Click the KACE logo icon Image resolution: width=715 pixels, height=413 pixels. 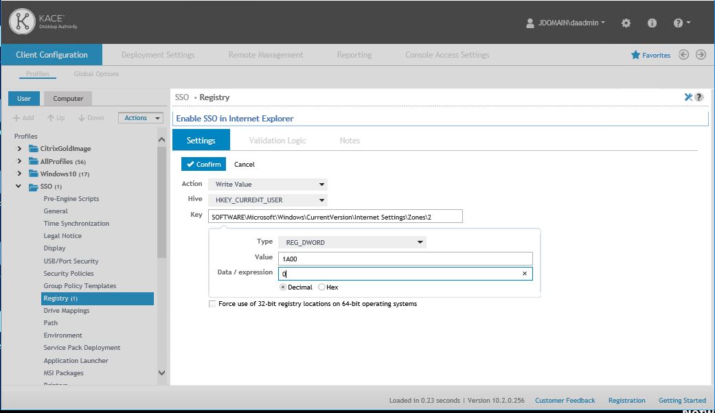[22, 21]
